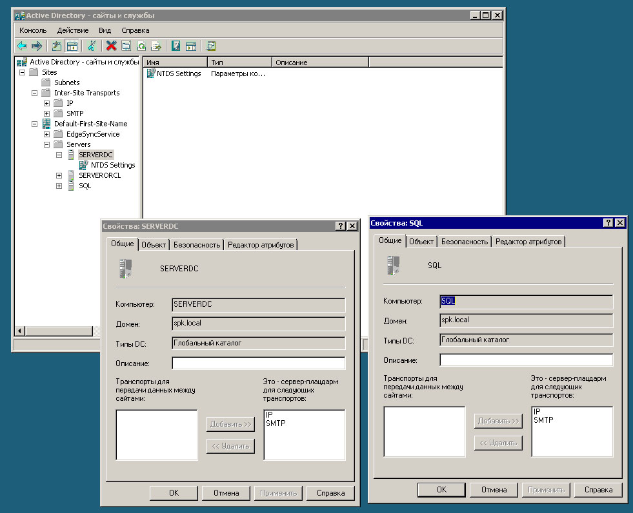Click Справка button in SERVERDC dialog
633x513 pixels.
pos(330,493)
